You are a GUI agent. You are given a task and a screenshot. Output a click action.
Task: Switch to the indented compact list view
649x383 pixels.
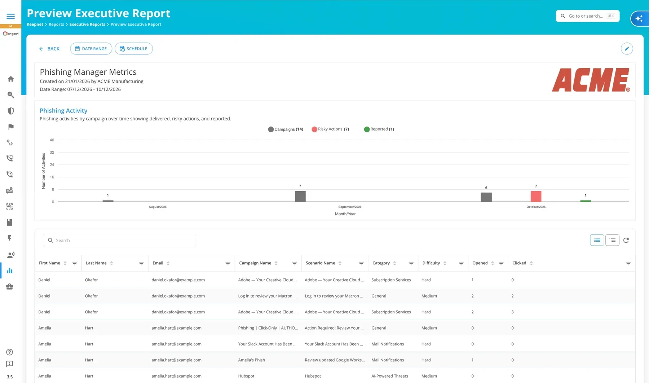pos(612,240)
